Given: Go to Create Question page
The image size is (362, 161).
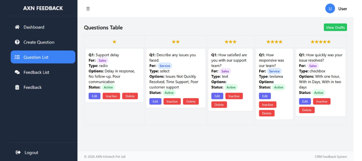Looking at the screenshot, I should 39,42.
